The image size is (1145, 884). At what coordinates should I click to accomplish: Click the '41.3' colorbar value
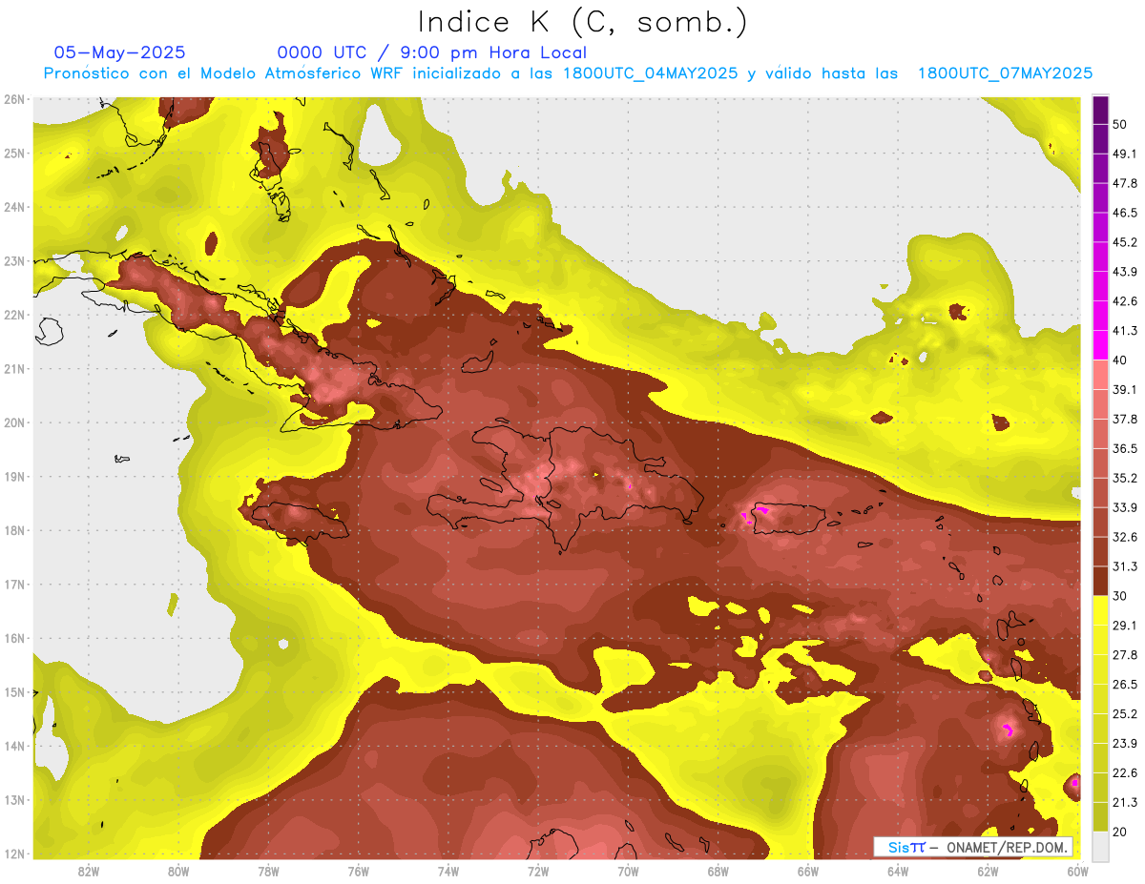[1125, 331]
